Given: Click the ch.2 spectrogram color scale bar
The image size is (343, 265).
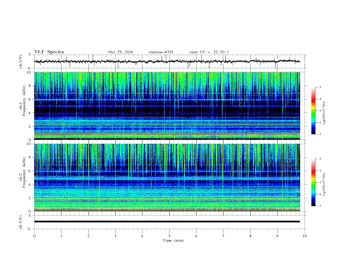Looking at the screenshot, I should (314, 182).
